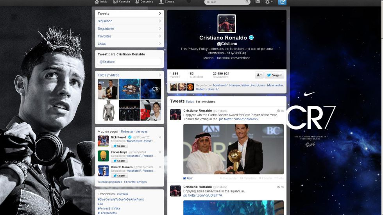Open the user actions dropdown beside Seguir
This screenshot has width=383, height=215.
[x=259, y=75]
